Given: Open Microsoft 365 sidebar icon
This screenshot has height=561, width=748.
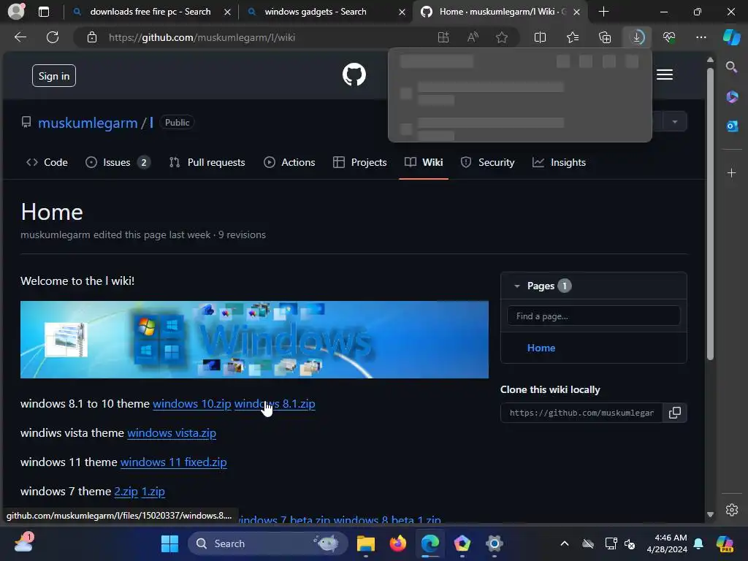Looking at the screenshot, I should 732,97.
